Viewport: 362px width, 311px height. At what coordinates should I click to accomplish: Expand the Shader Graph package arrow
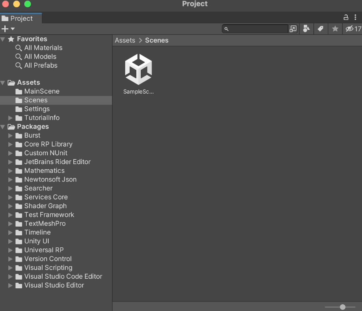10,206
